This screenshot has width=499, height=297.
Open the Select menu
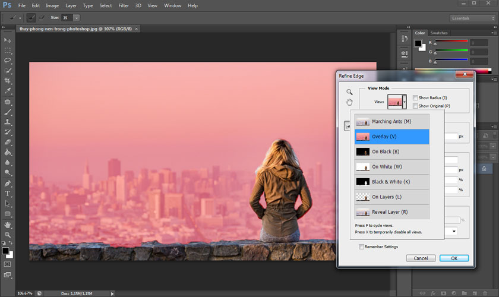[x=105, y=5]
